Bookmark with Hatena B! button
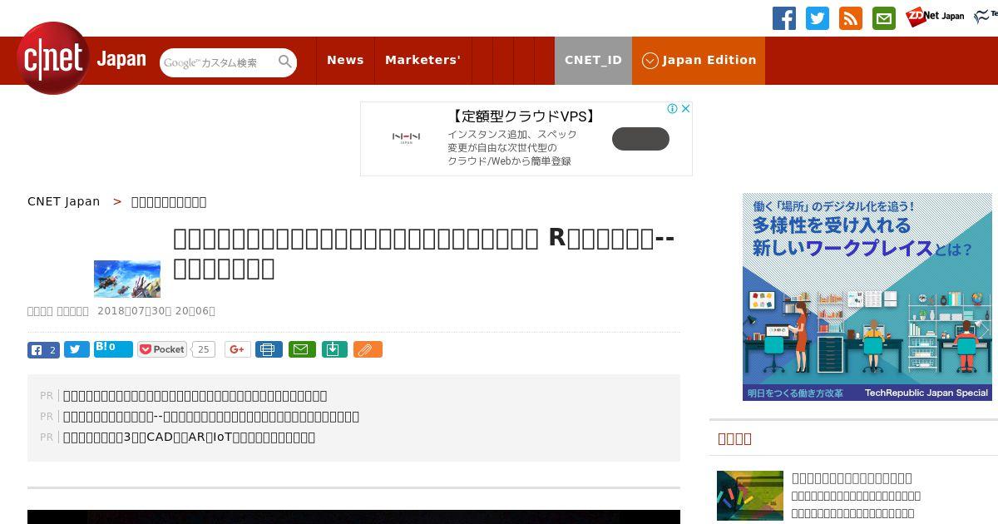This screenshot has width=998, height=524. point(113,349)
